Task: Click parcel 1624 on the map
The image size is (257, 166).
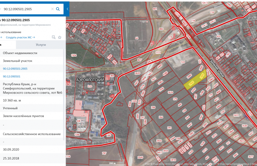Action: (x=170, y=92)
